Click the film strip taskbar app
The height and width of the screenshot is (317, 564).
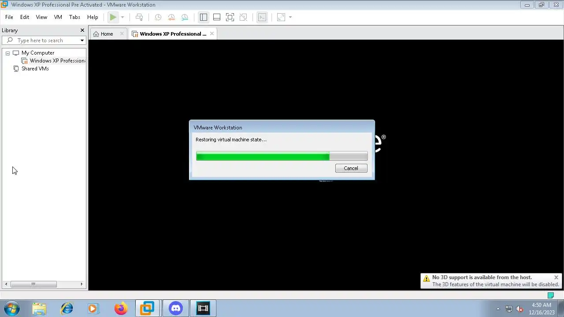click(203, 309)
